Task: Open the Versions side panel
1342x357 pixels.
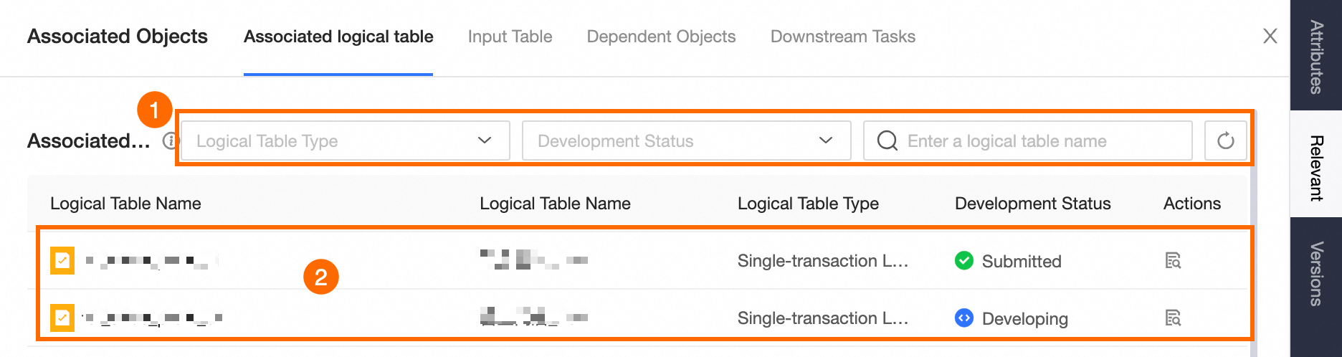Action: click(1315, 274)
